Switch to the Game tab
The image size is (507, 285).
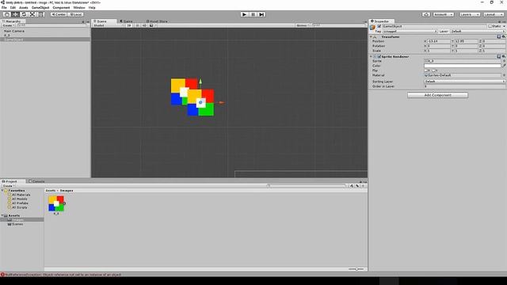click(x=127, y=21)
